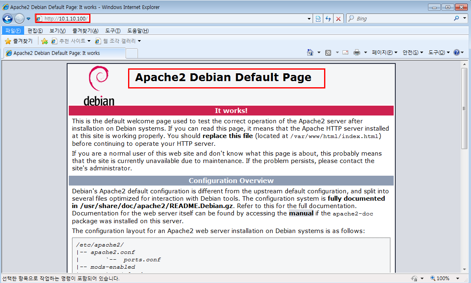The image size is (471, 283).
Task: Click the replace this file bold text
Action: point(228,136)
